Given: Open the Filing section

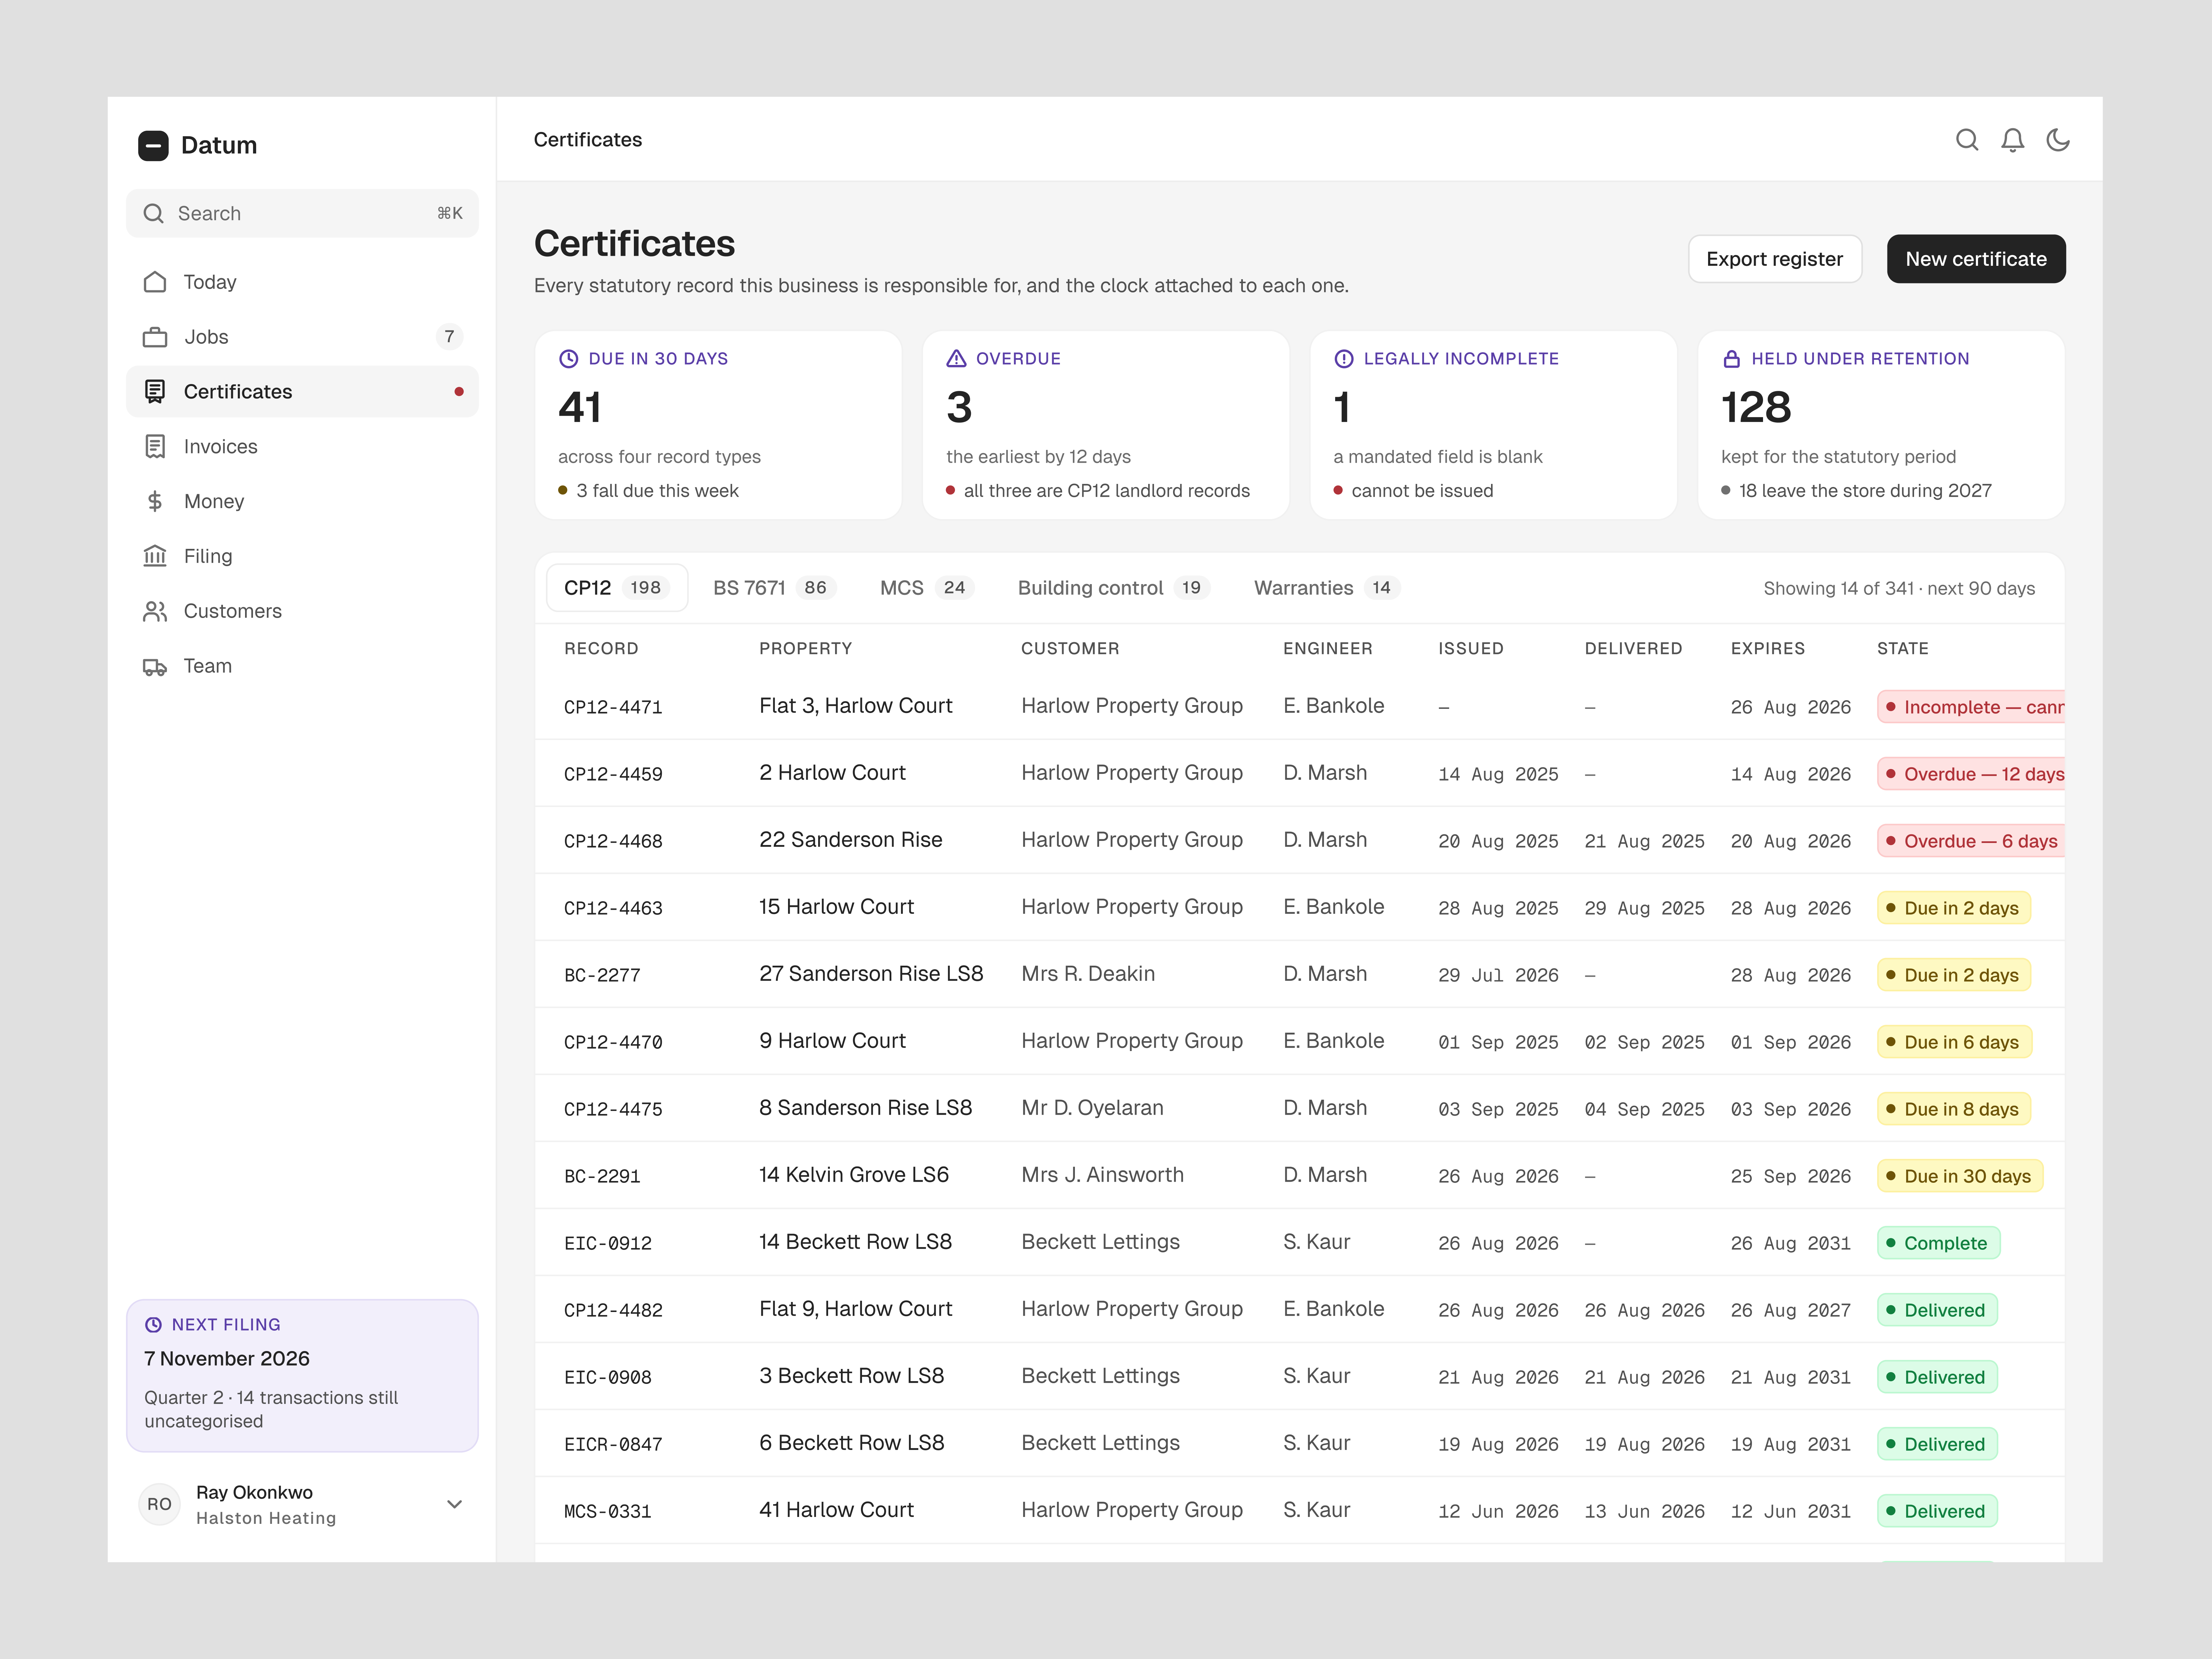Looking at the screenshot, I should tap(302, 556).
